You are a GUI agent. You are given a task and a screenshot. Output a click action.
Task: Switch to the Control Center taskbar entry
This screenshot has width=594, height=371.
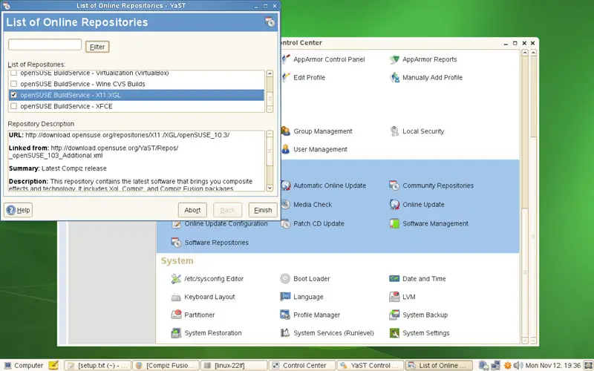302,365
